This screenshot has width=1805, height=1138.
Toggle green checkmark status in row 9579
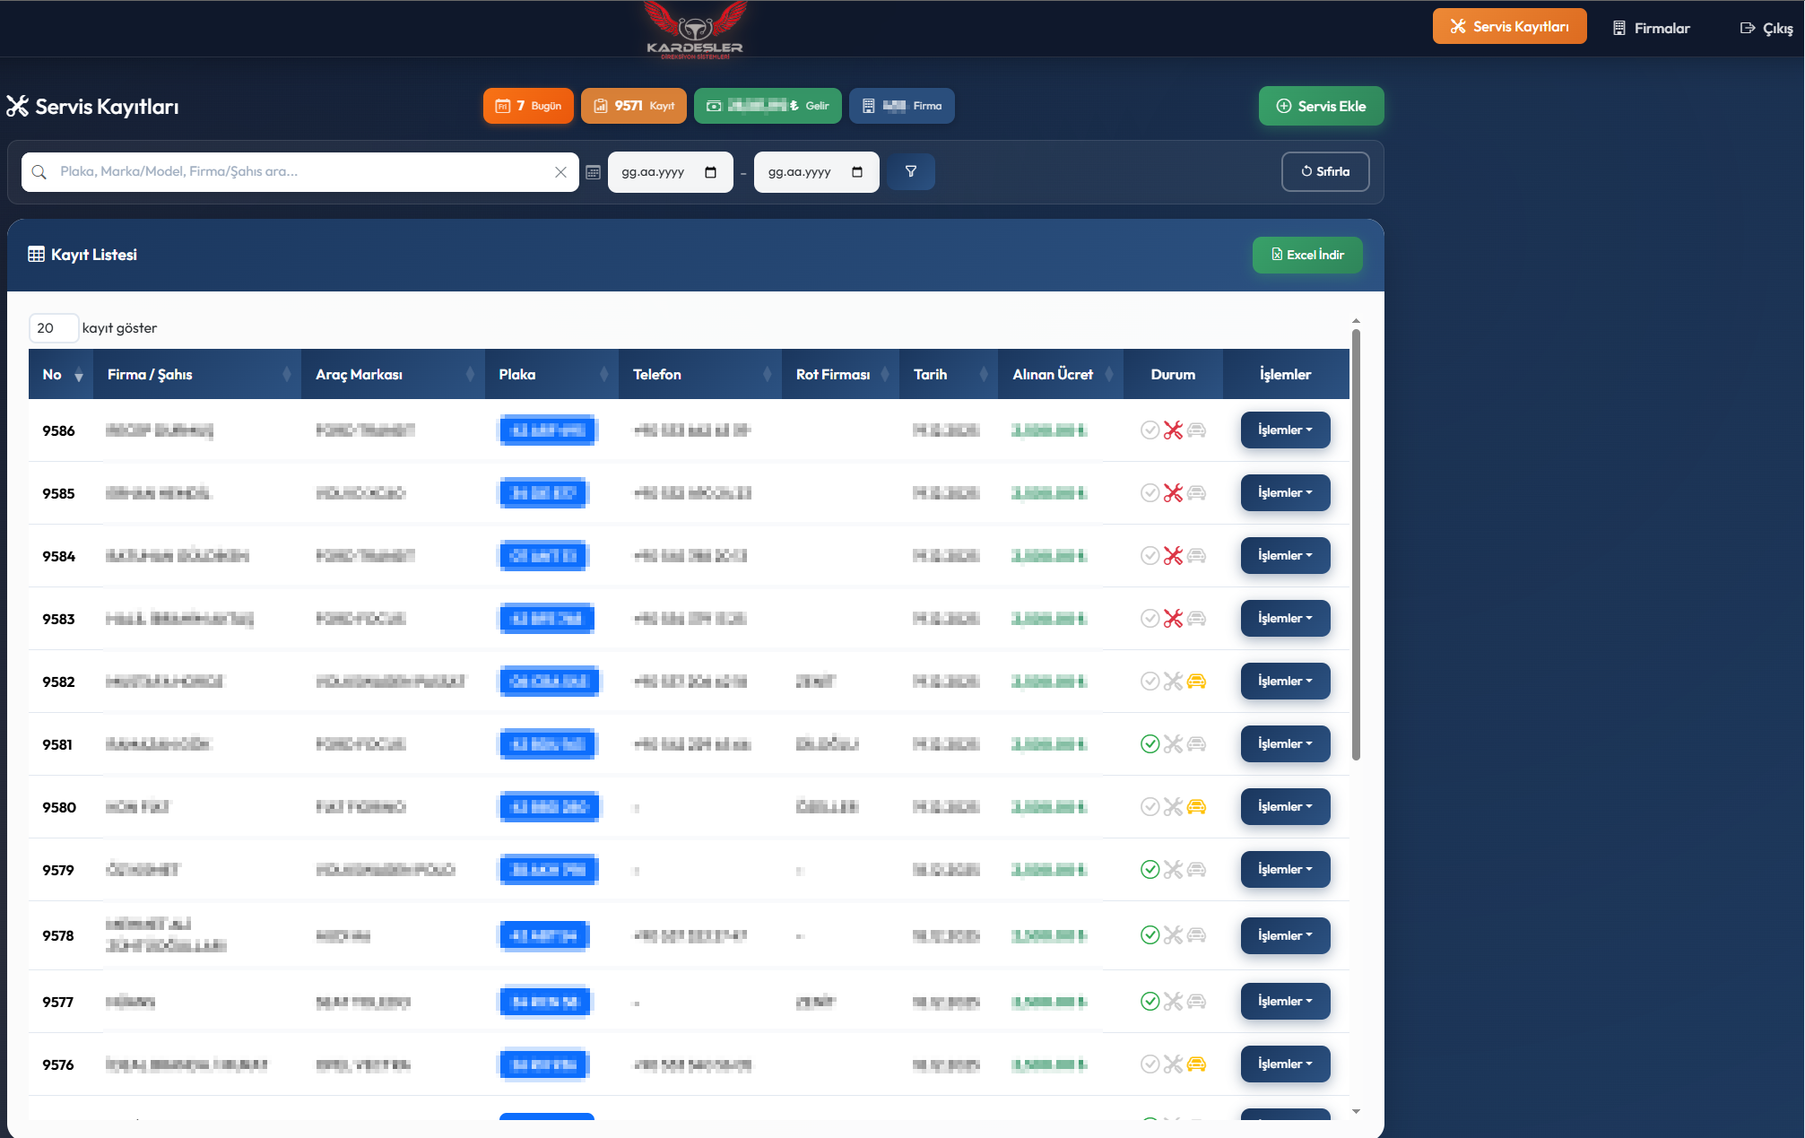[1150, 870]
